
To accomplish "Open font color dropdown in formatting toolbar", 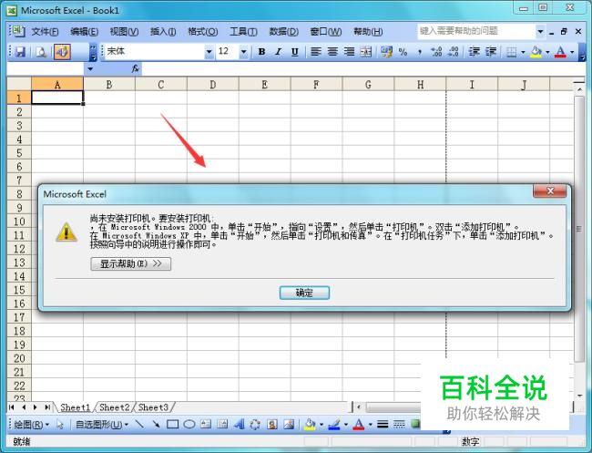I will [572, 52].
